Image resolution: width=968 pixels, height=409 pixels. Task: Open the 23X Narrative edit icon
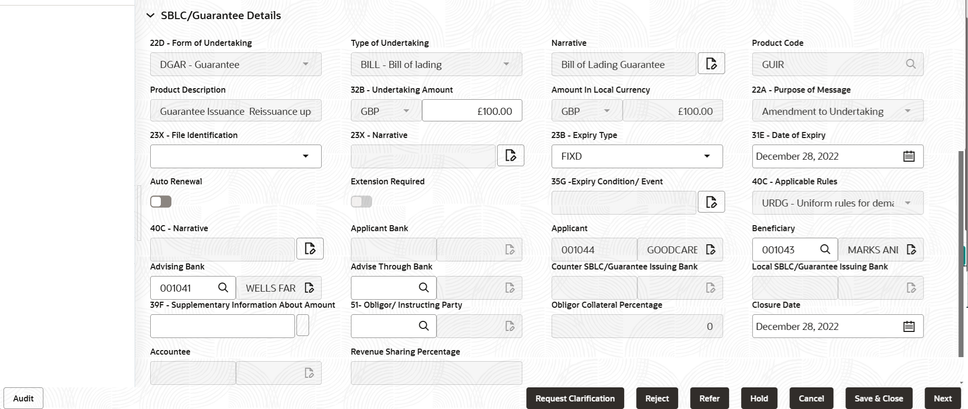(510, 155)
